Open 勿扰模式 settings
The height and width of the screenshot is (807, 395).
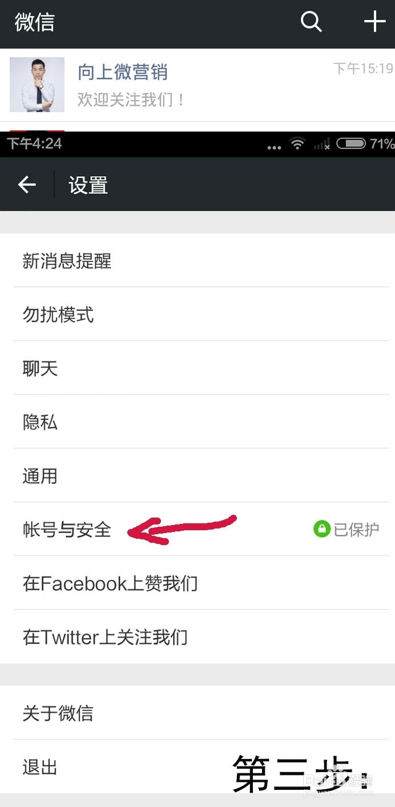point(197,314)
